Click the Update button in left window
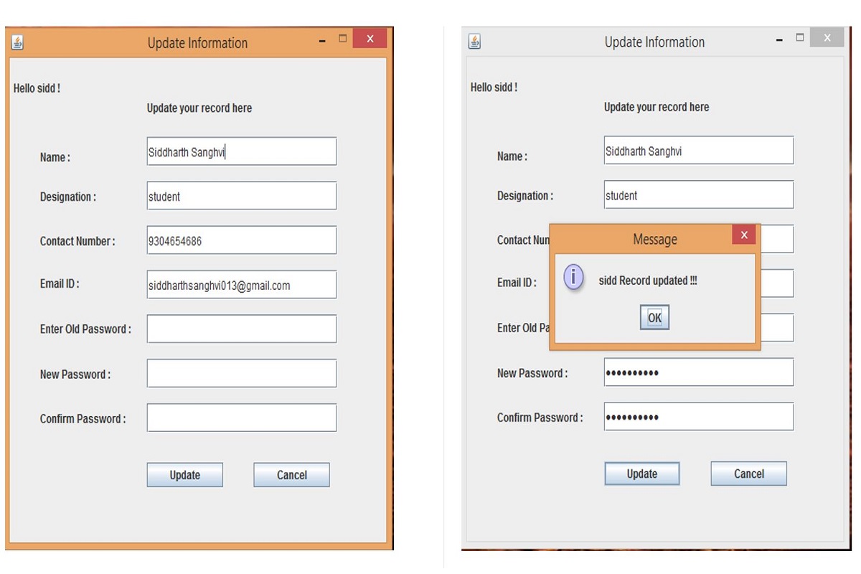 click(184, 475)
